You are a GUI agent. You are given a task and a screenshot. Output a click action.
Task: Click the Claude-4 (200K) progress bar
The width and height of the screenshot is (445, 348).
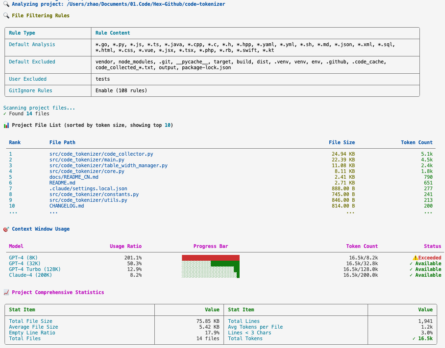[211, 275]
